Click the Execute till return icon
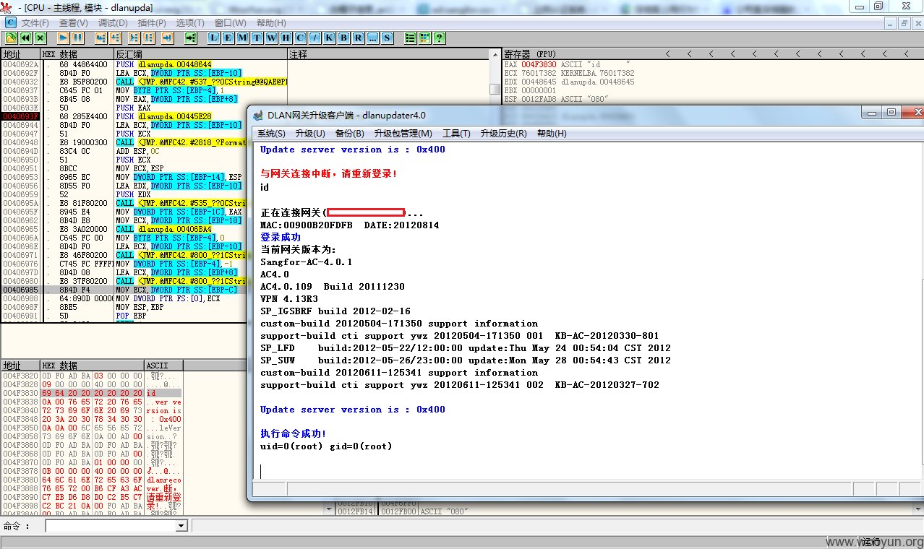The image size is (924, 549). tap(166, 38)
